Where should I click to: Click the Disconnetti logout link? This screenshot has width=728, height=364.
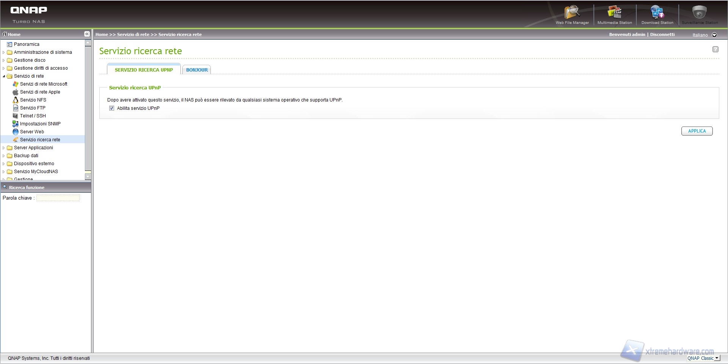662,34
